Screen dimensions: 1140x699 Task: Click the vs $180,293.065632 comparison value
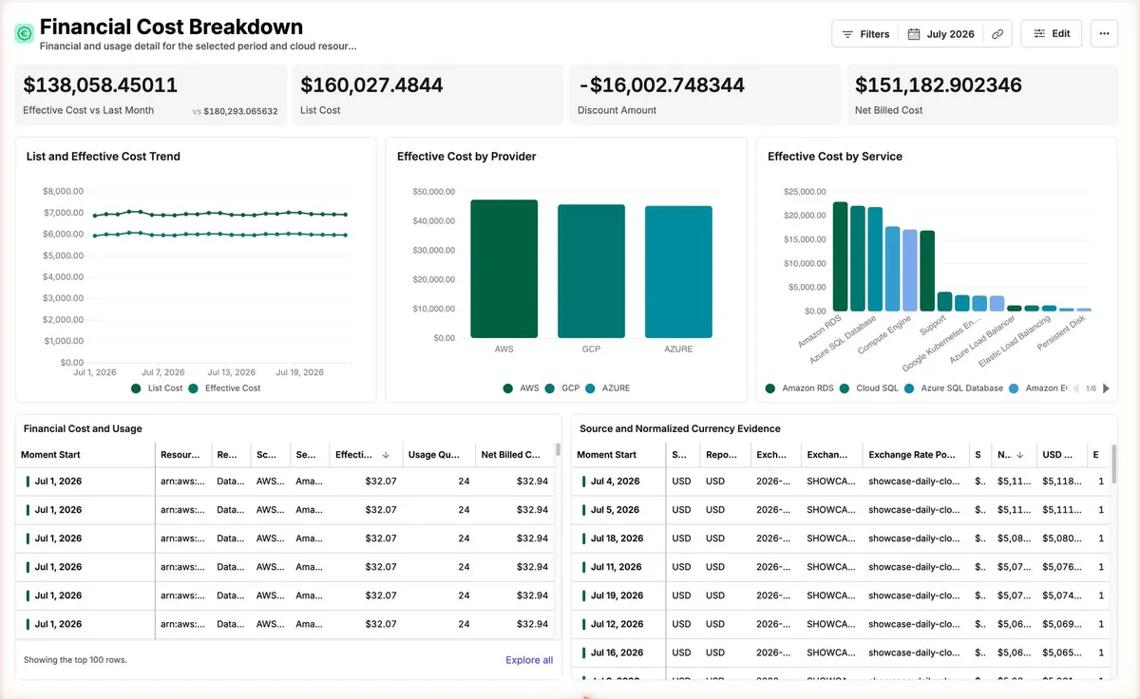(235, 111)
